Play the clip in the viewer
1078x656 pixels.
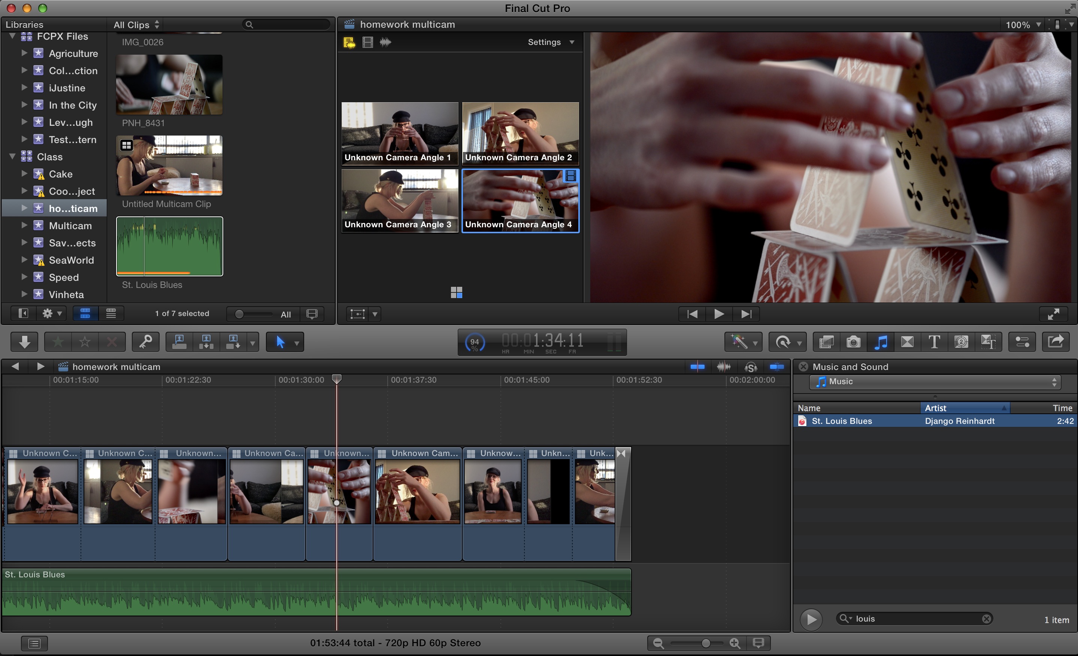tap(719, 314)
